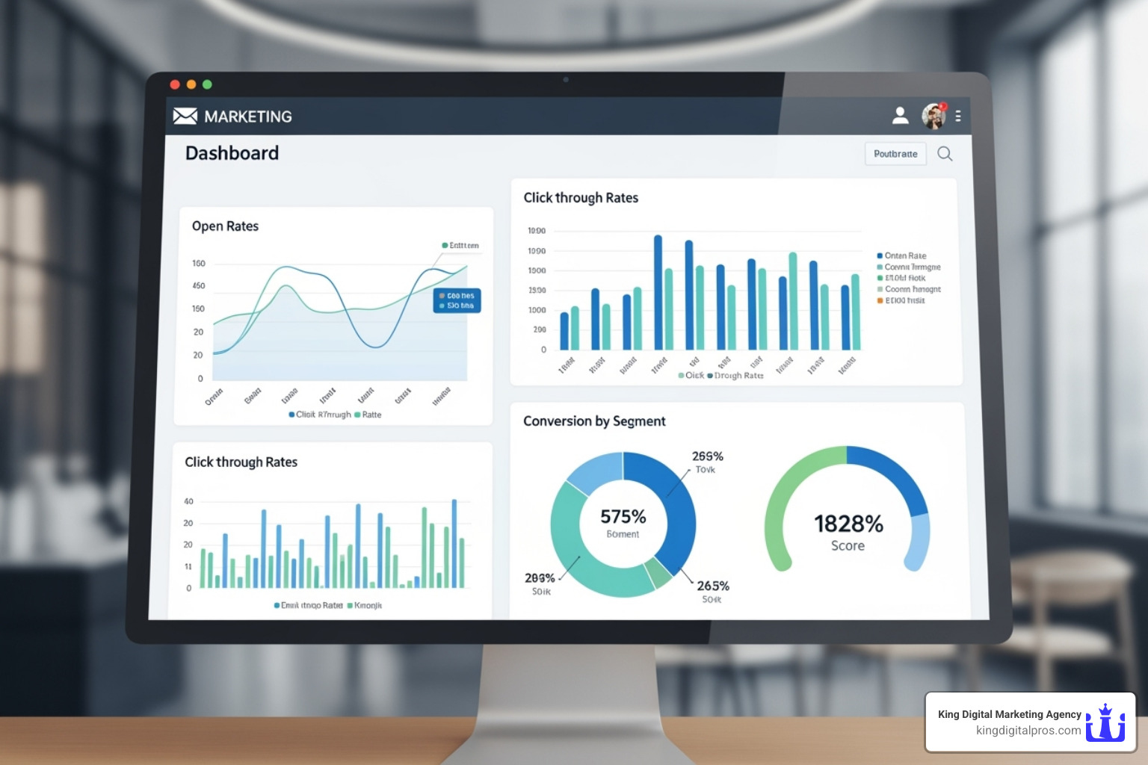Open the search magnifier icon
The image size is (1148, 765).
(945, 153)
